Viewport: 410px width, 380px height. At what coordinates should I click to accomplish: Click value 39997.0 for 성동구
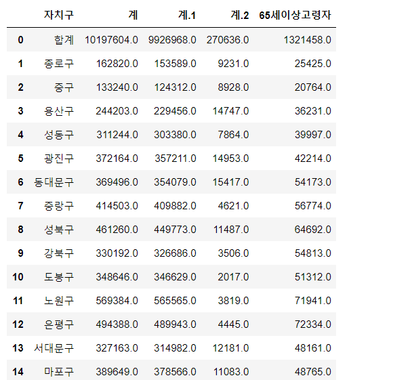pyautogui.click(x=313, y=135)
